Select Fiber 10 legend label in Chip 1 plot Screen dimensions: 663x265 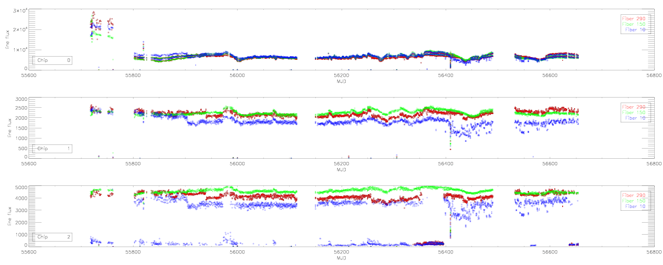tap(635, 118)
